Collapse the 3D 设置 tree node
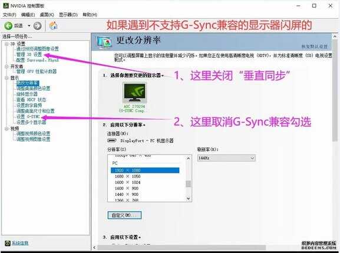This screenshot has height=253, width=340. point(6,44)
